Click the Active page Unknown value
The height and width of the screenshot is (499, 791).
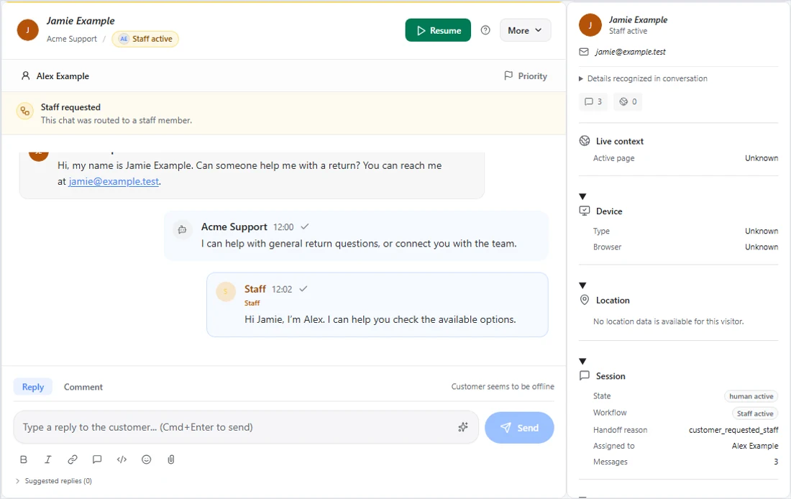tap(762, 158)
